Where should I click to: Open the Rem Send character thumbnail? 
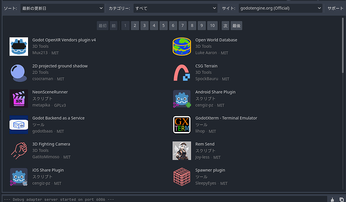182,150
